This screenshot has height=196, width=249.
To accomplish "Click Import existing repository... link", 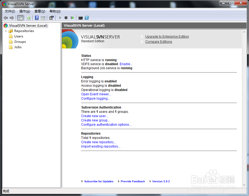I will pos(101,146).
